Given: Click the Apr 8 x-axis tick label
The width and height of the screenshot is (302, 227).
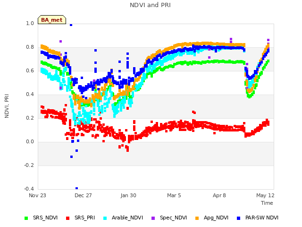Looking at the screenshot, I should [x=219, y=195].
